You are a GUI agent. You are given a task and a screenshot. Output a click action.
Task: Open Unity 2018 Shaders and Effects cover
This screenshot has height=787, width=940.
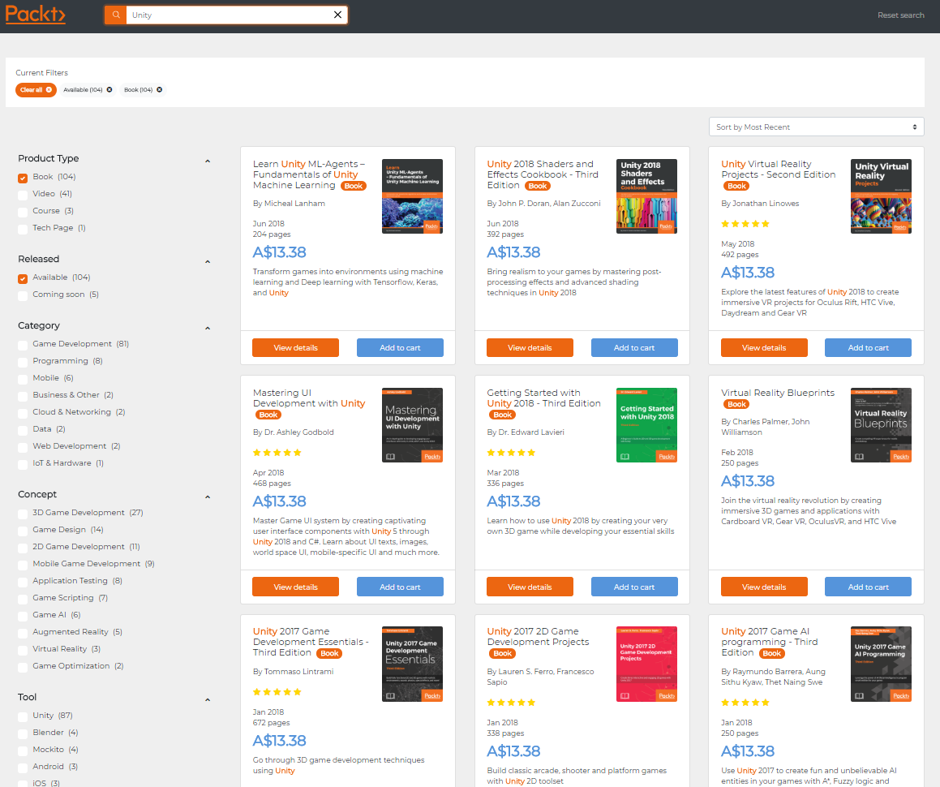click(x=647, y=196)
